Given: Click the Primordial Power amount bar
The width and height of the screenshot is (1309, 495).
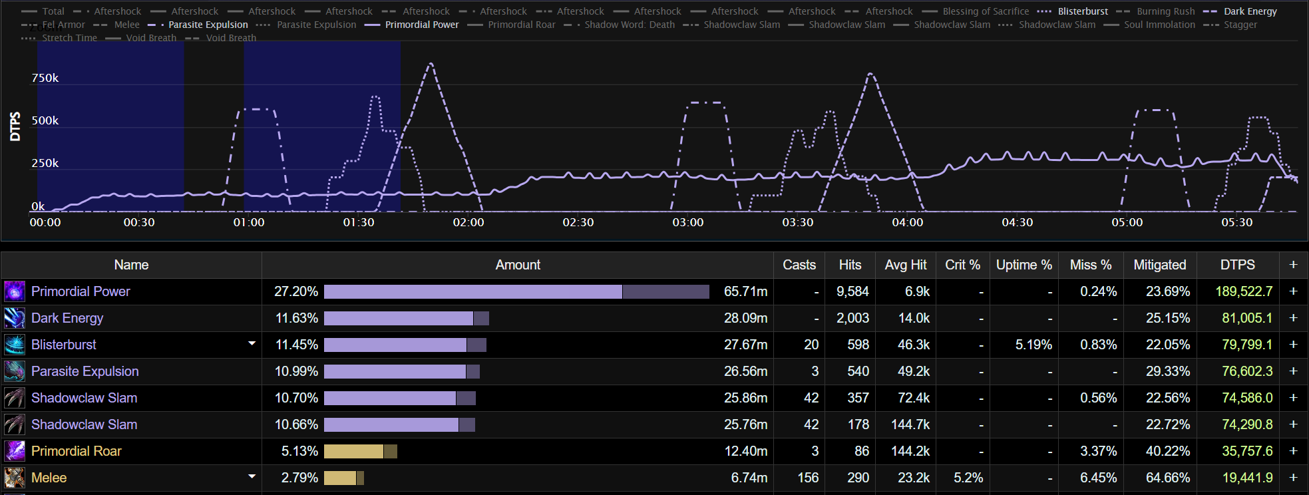Looking at the screenshot, I should pos(472,291).
